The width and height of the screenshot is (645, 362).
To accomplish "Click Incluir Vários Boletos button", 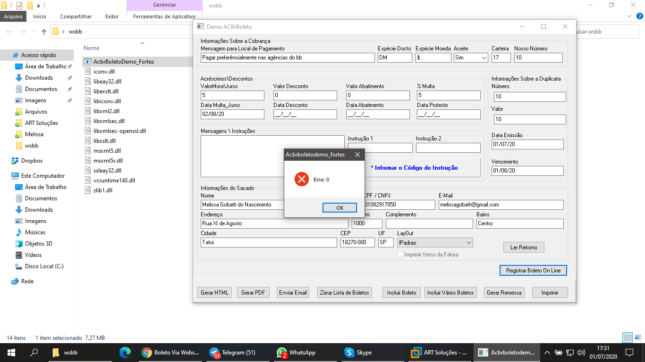I will coord(450,293).
